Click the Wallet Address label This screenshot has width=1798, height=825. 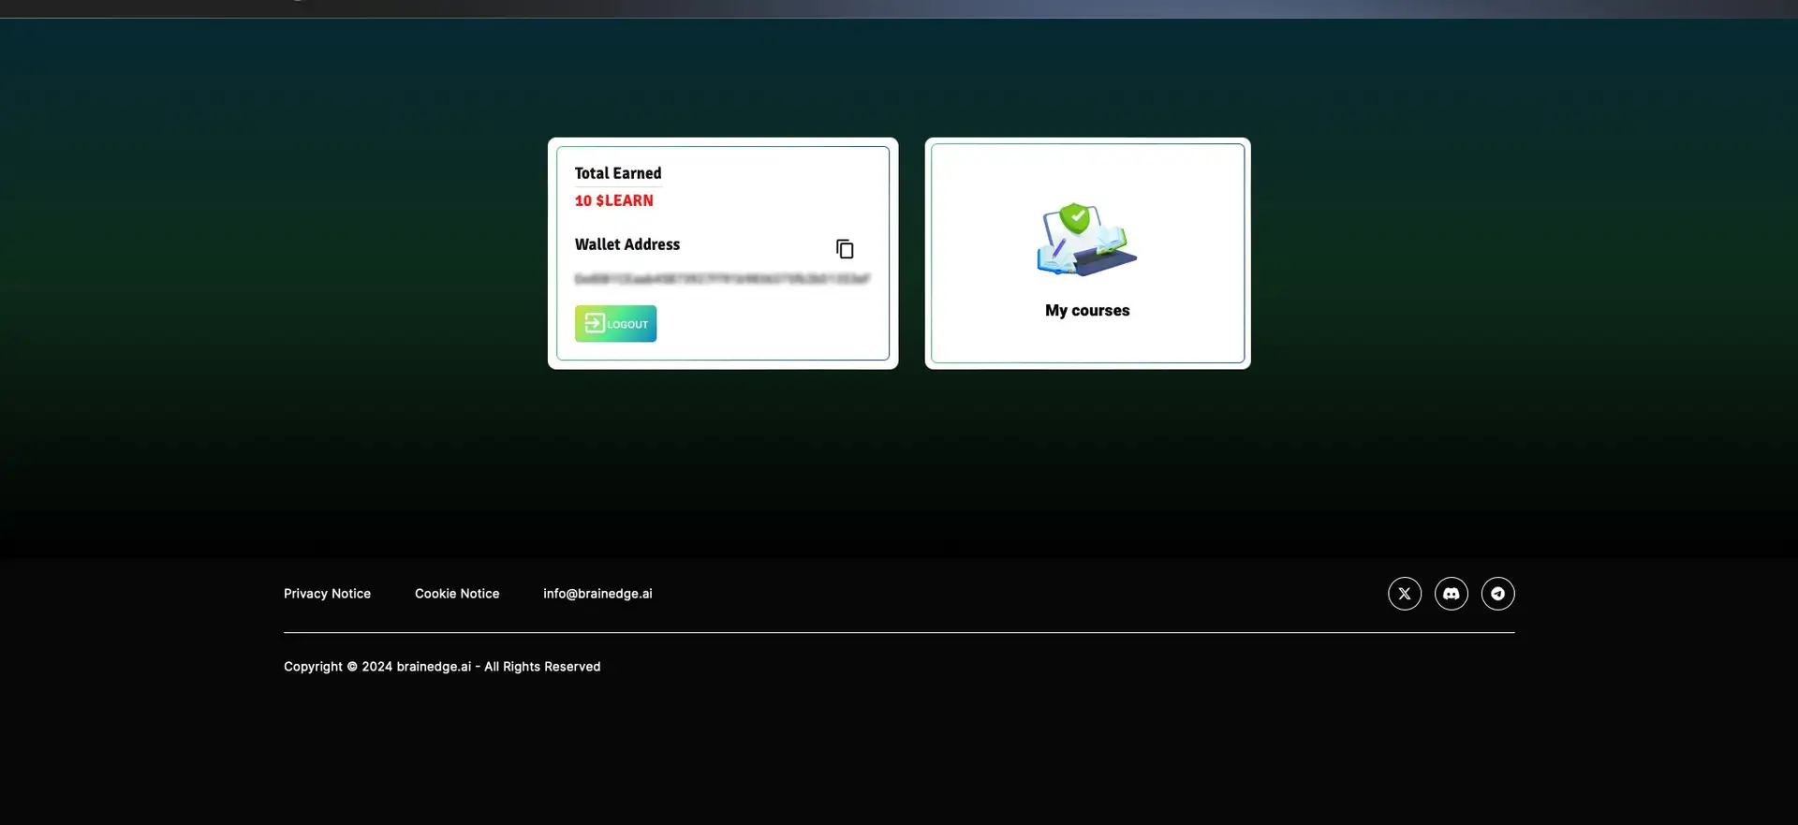(627, 244)
